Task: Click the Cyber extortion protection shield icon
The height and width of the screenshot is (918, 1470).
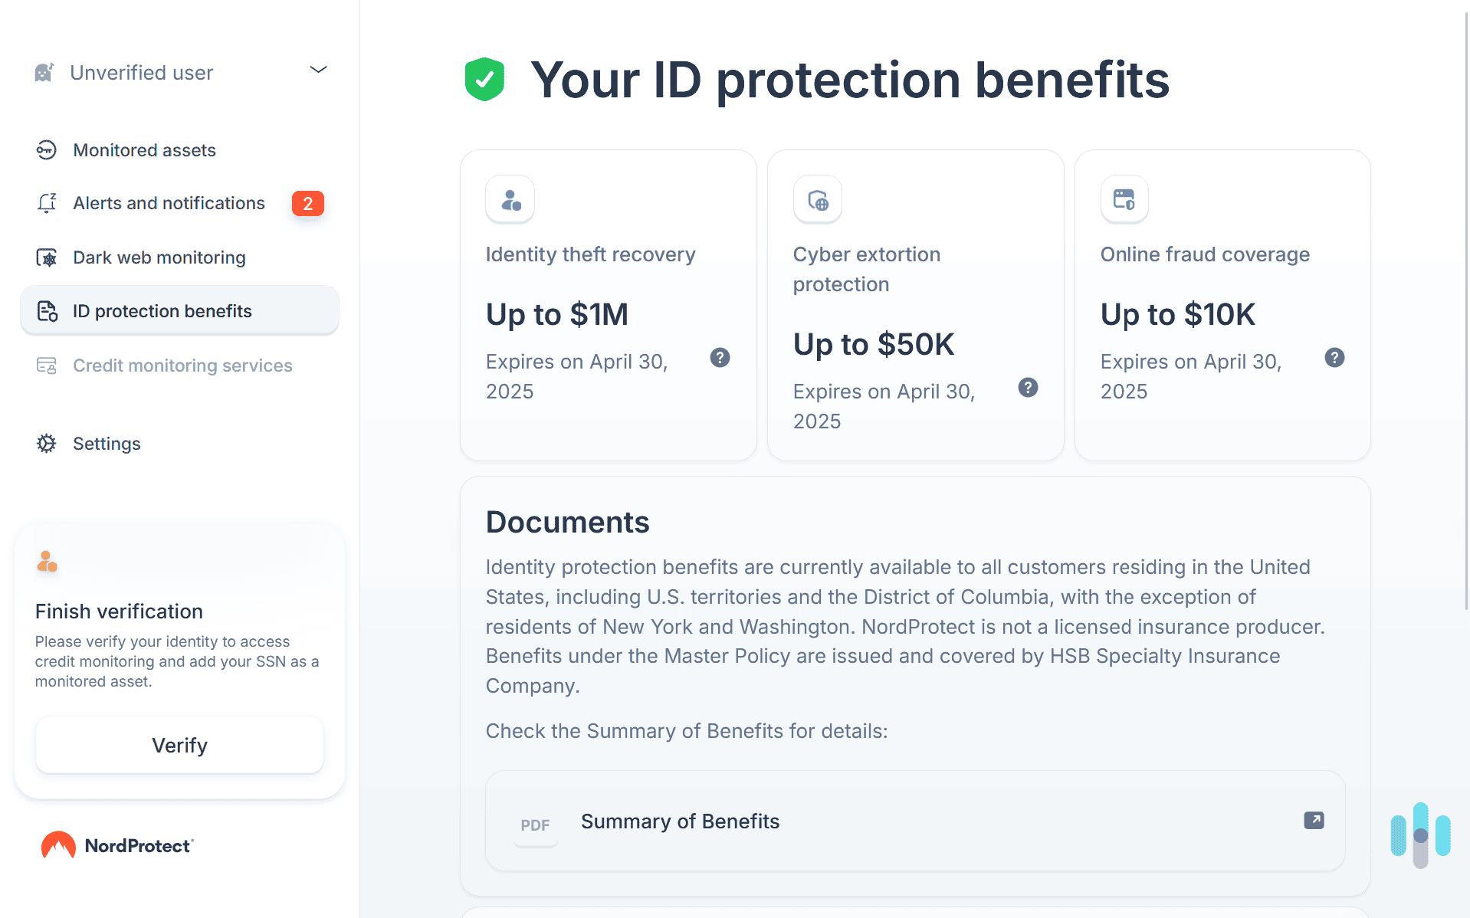Action: (817, 199)
